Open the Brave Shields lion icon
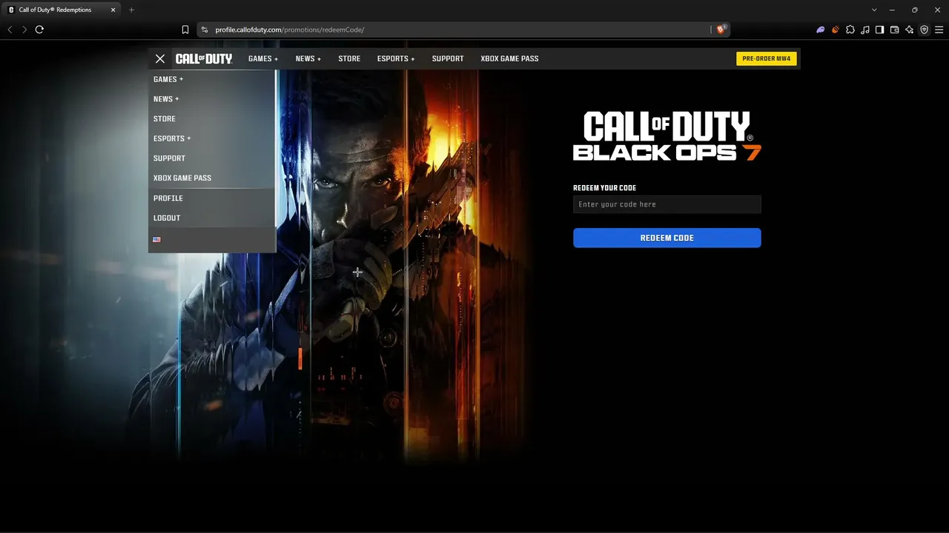The image size is (949, 533). 721,30
